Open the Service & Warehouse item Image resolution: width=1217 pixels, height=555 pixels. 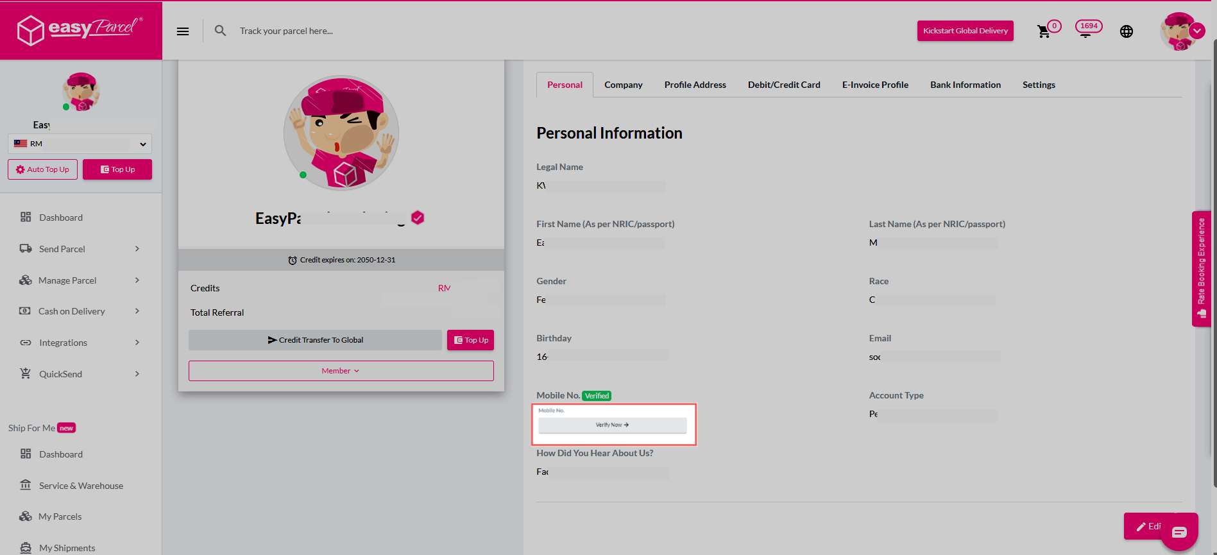pyautogui.click(x=81, y=486)
